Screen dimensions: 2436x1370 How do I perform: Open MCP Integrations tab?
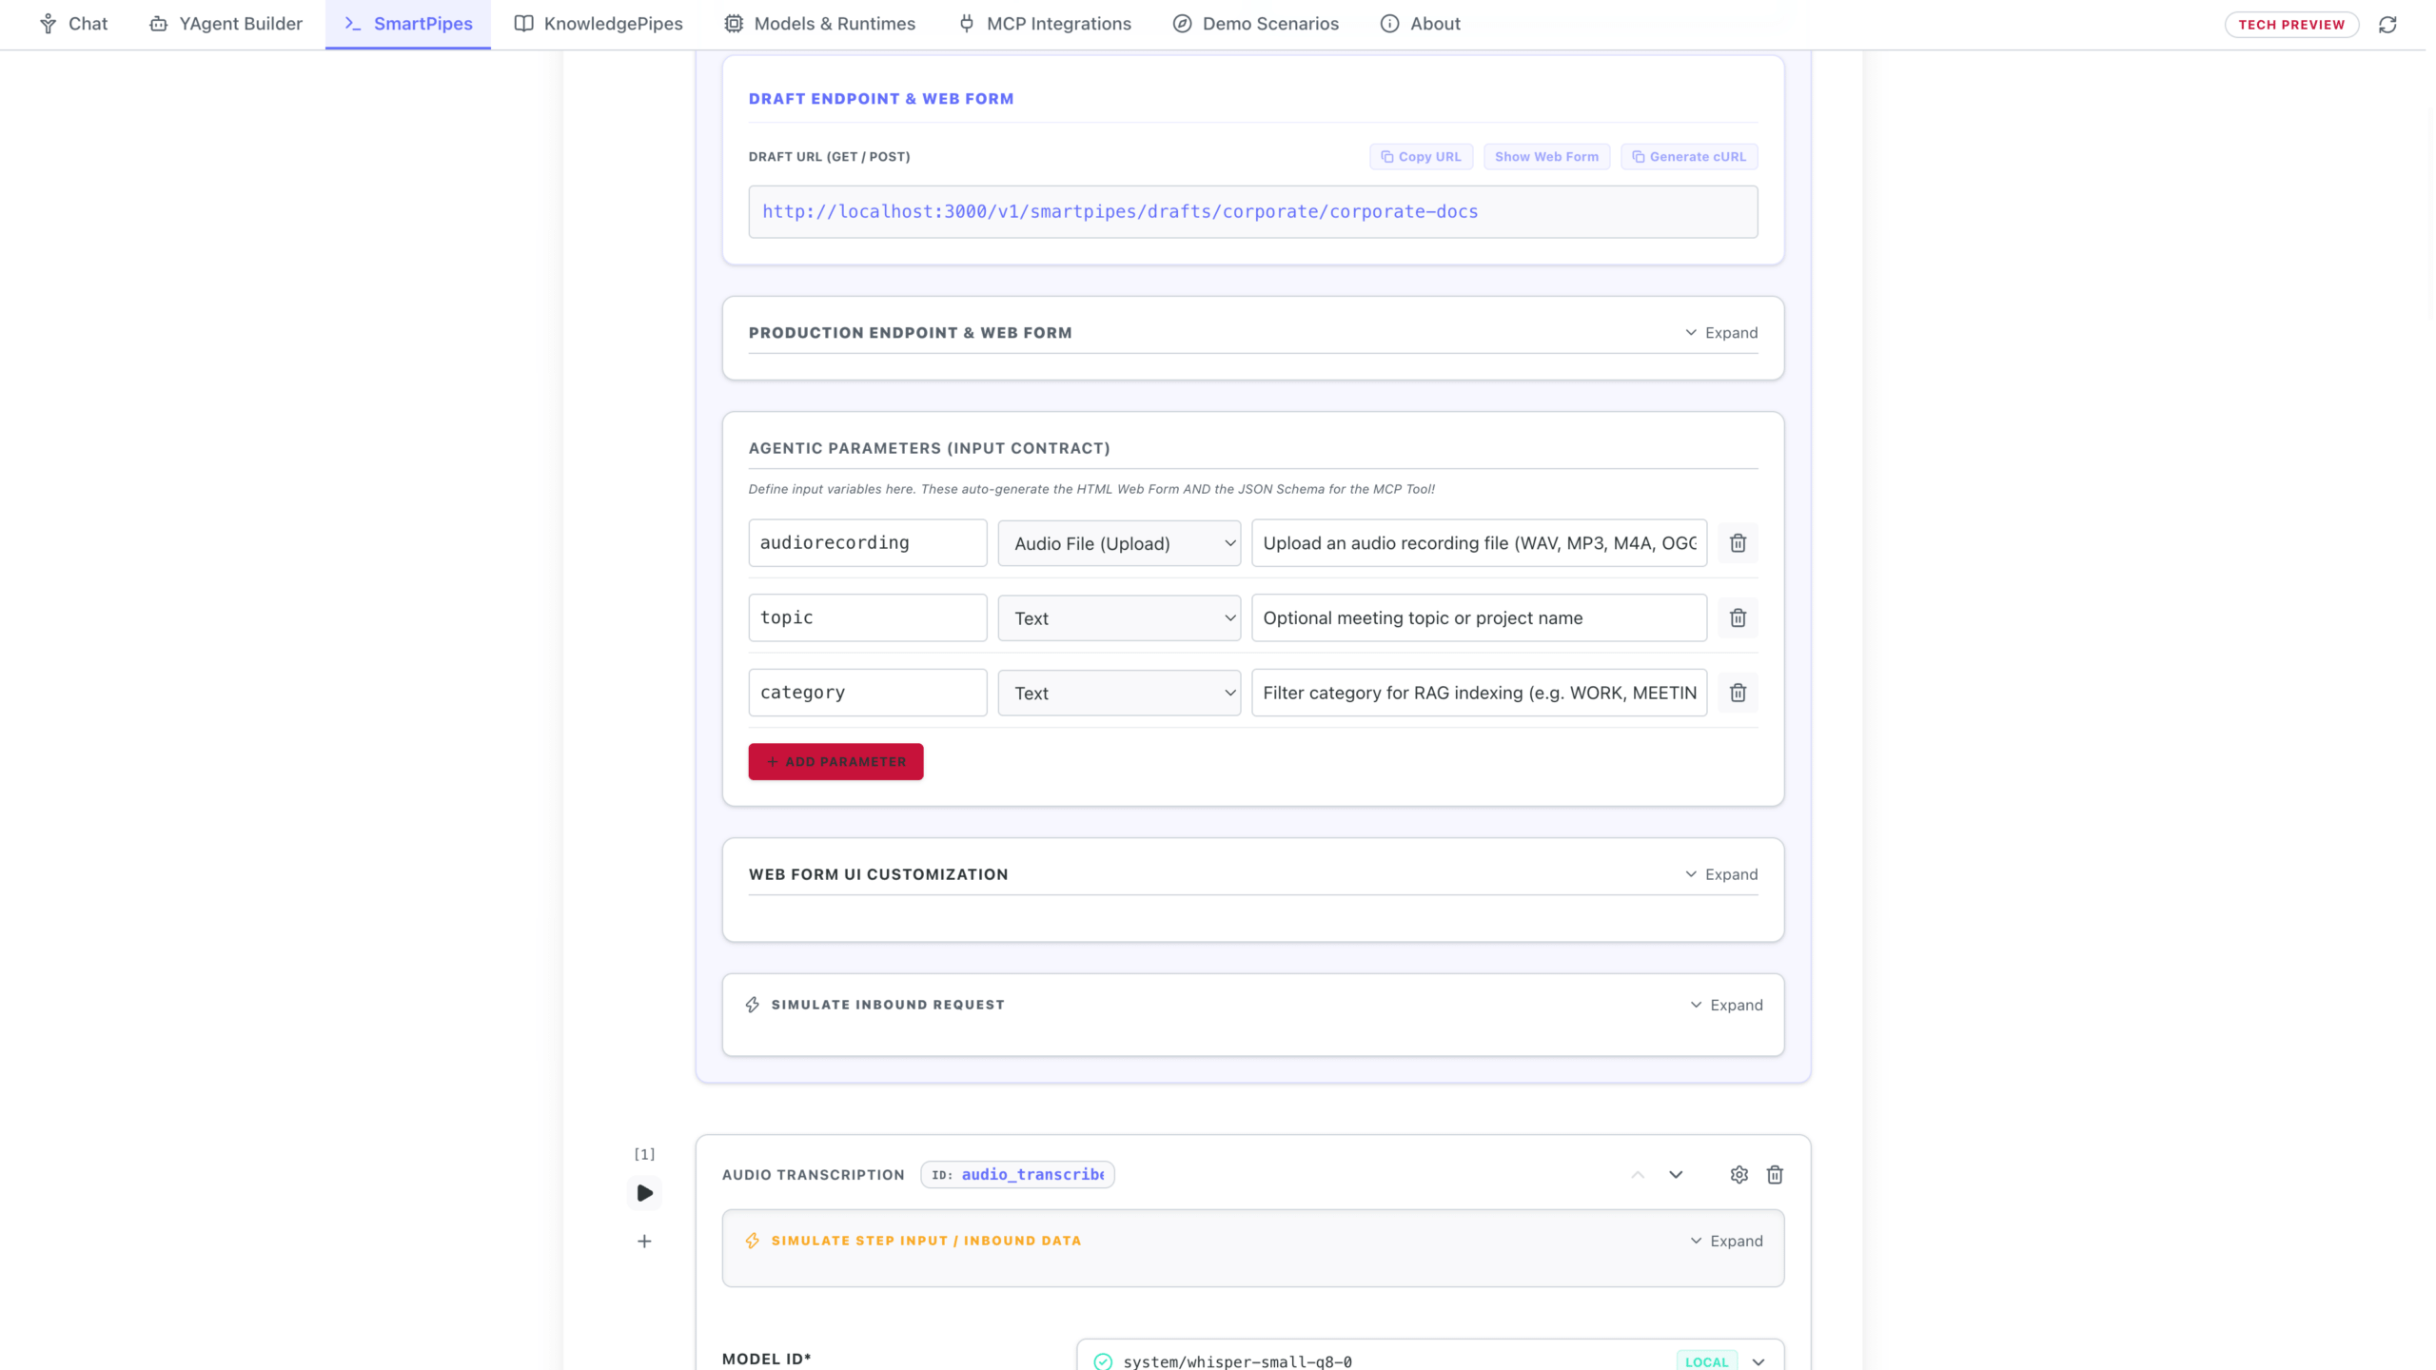click(1045, 24)
